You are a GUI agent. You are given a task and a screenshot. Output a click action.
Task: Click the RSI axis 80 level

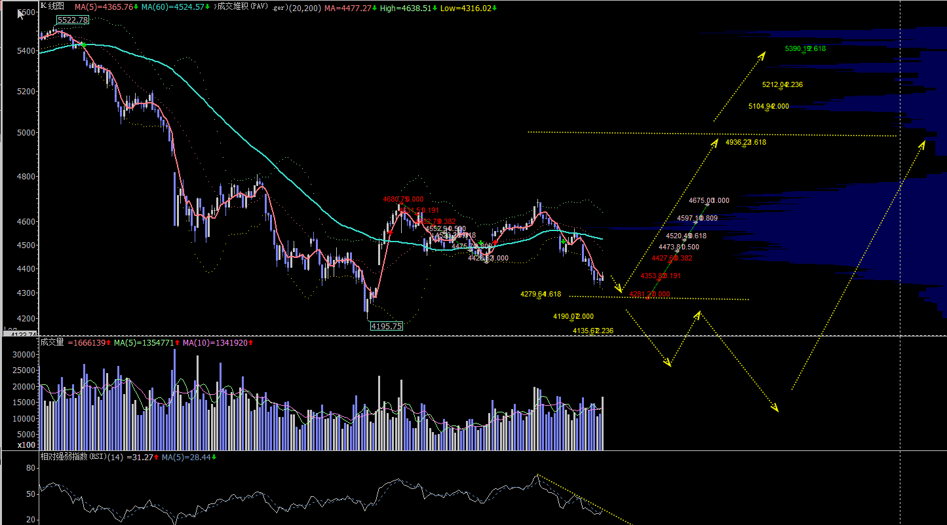click(x=31, y=469)
